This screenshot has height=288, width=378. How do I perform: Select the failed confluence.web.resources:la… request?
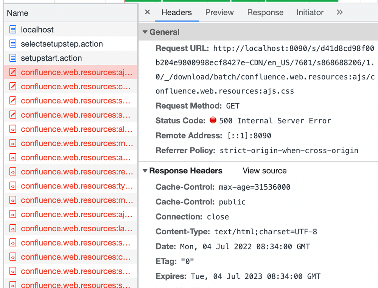[71, 229]
